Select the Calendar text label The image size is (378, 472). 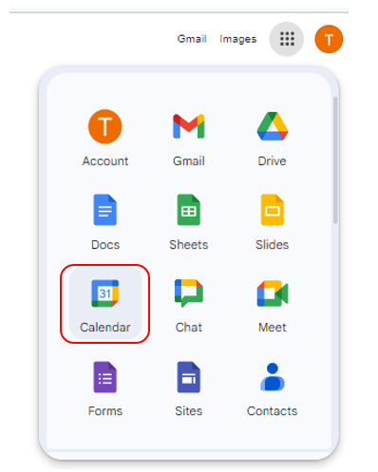[x=105, y=328]
